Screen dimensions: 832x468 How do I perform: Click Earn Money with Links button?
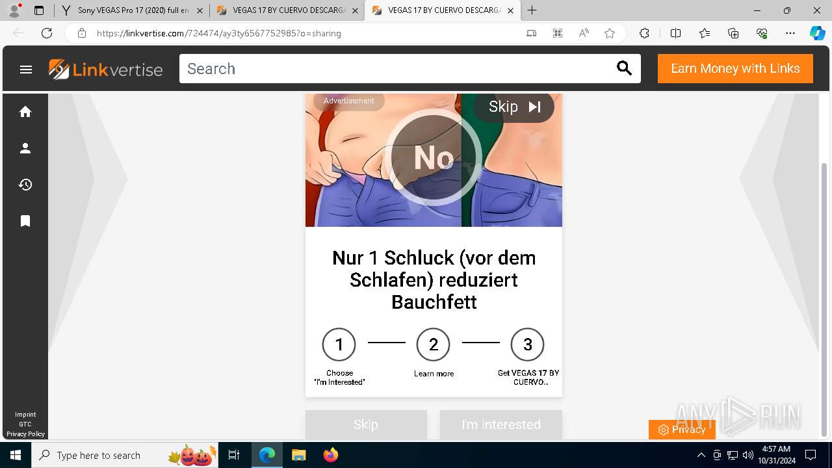pyautogui.click(x=735, y=69)
